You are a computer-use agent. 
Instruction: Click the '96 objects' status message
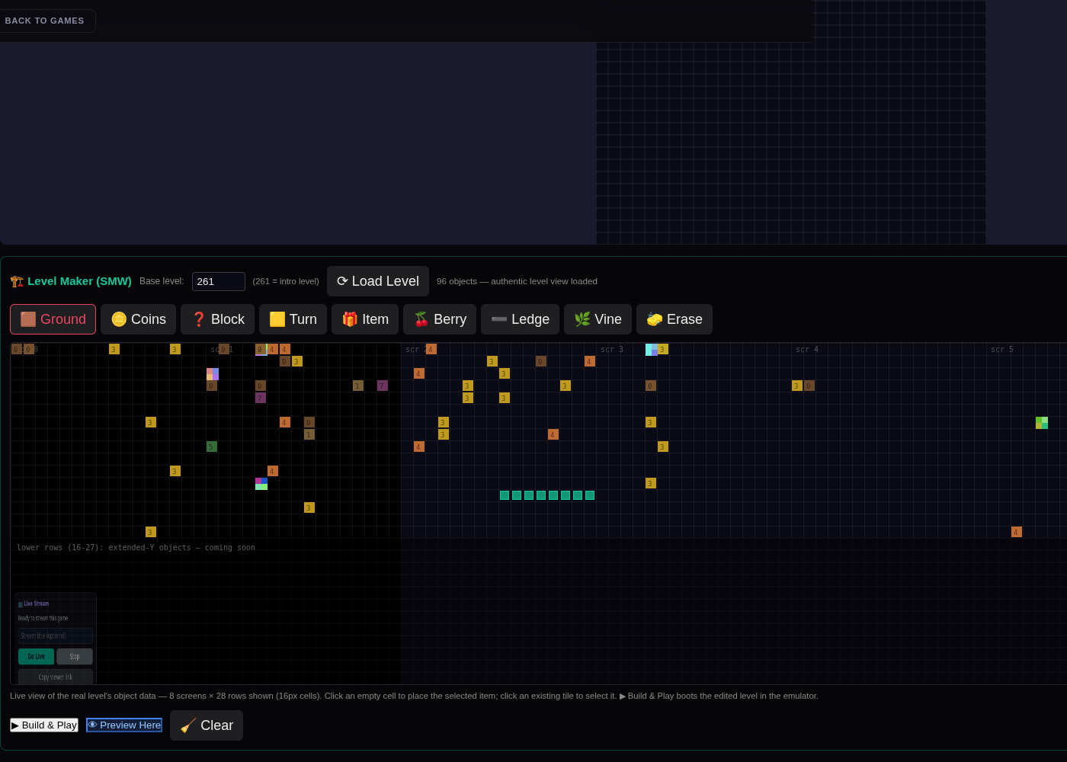(517, 281)
